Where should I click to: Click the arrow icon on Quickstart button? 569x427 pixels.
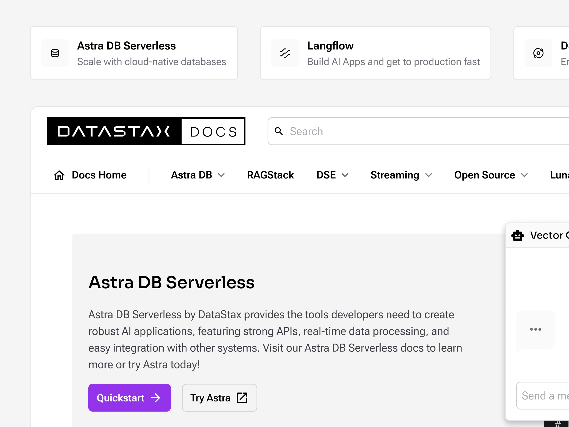click(156, 398)
